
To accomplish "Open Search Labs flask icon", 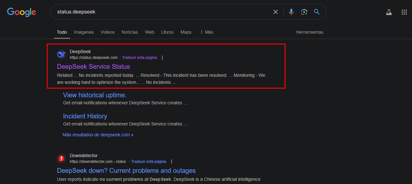I will click(389, 12).
